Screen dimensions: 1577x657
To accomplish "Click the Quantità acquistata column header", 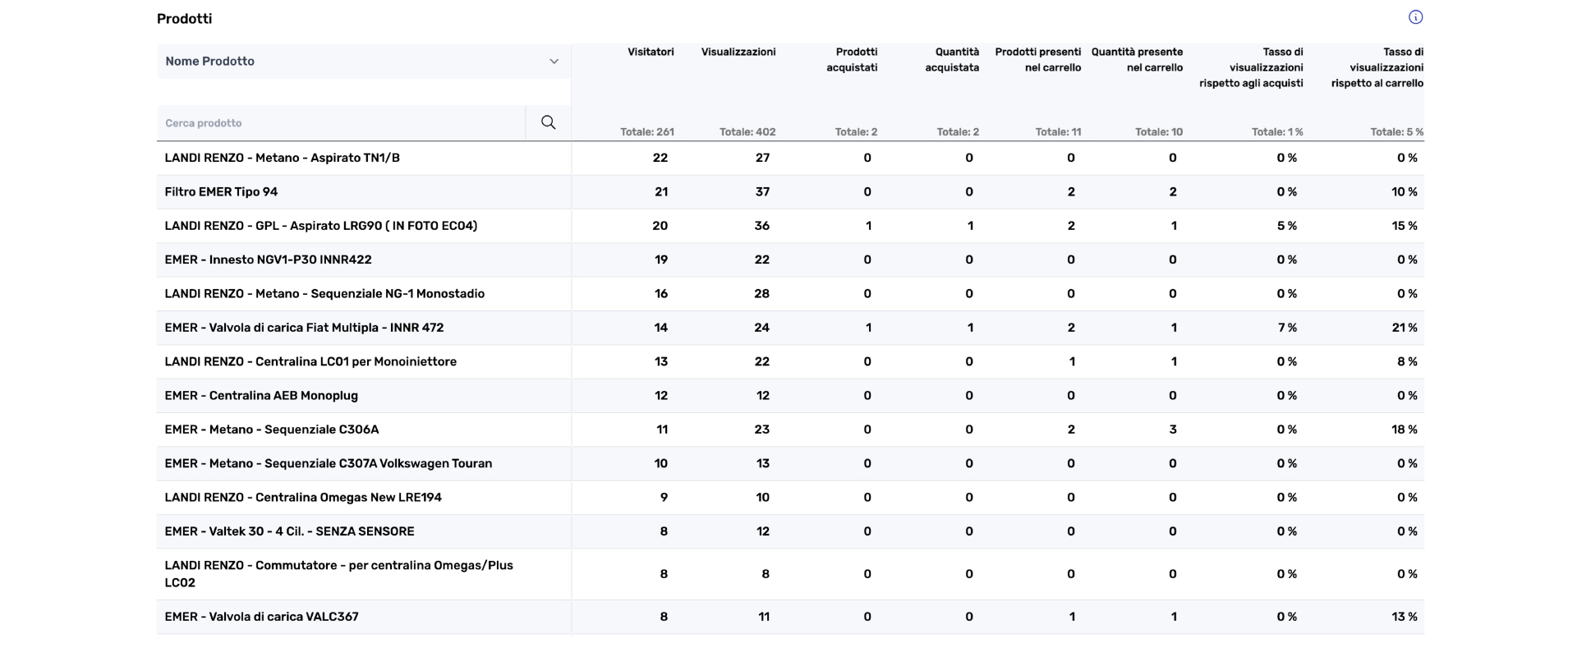I will click(x=952, y=60).
